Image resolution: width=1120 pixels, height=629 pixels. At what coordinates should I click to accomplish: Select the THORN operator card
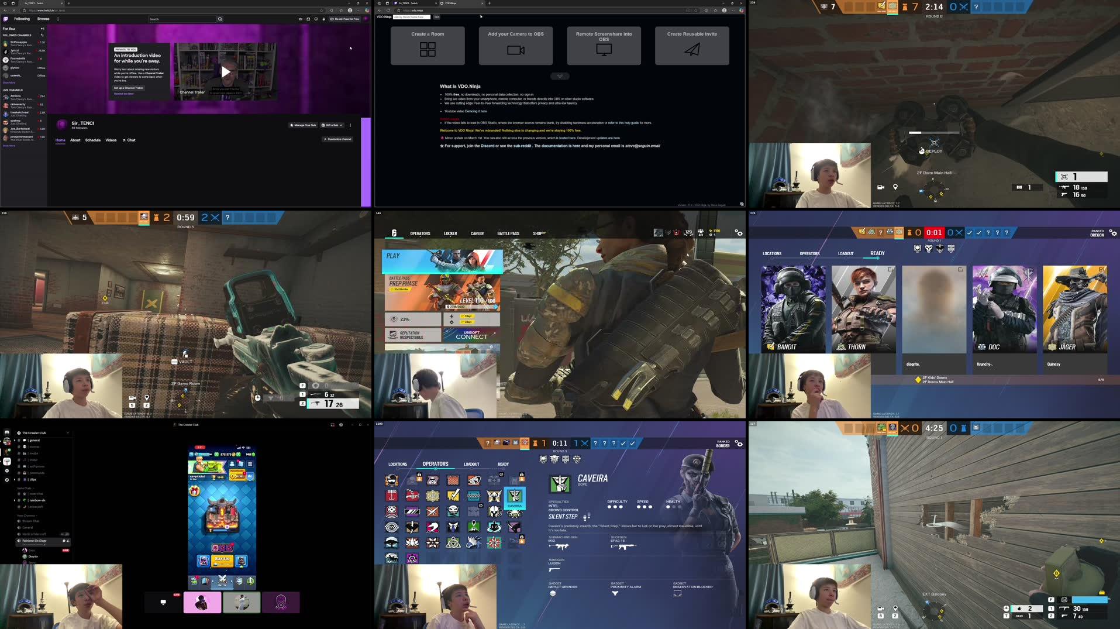point(863,309)
